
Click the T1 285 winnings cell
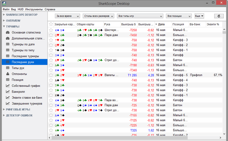click(132, 75)
